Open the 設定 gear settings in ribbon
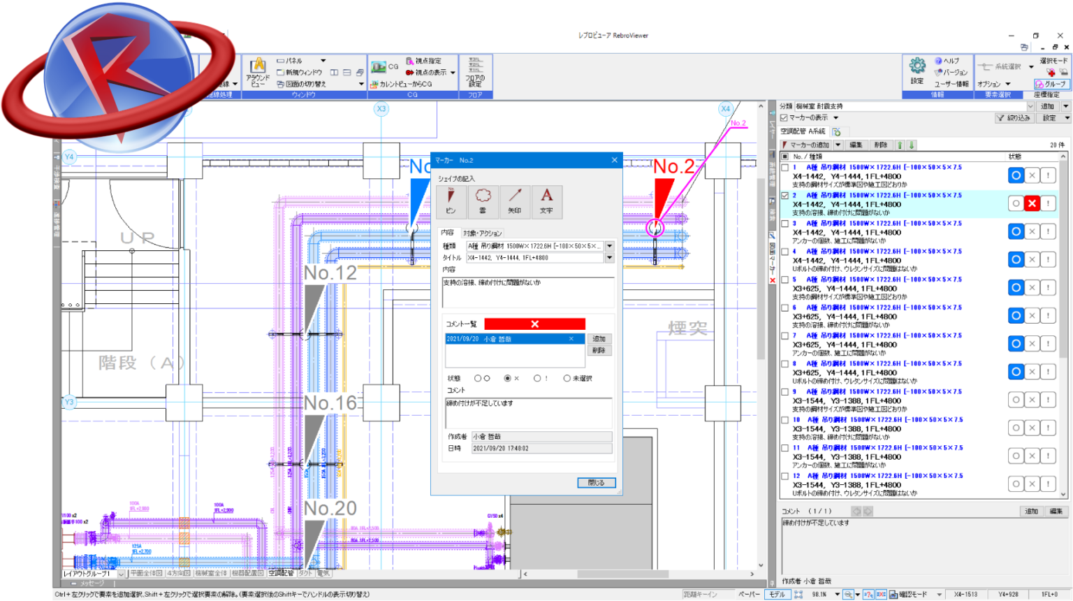Screen dimensions: 1073x601 coord(917,71)
